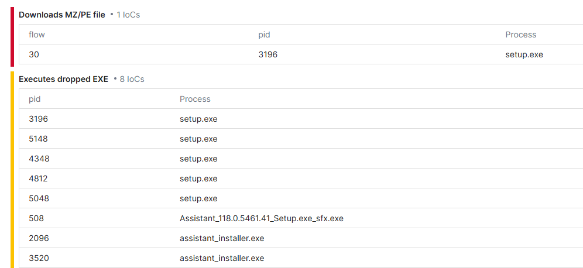Click the red severity bar
Viewport: 583px width, 268px height.
point(12,36)
